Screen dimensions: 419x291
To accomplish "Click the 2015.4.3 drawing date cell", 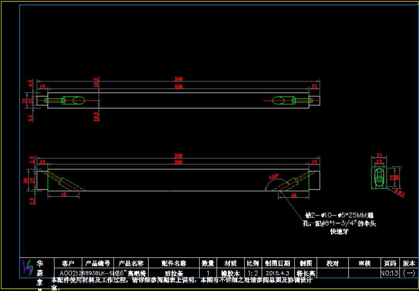I will [x=277, y=274].
